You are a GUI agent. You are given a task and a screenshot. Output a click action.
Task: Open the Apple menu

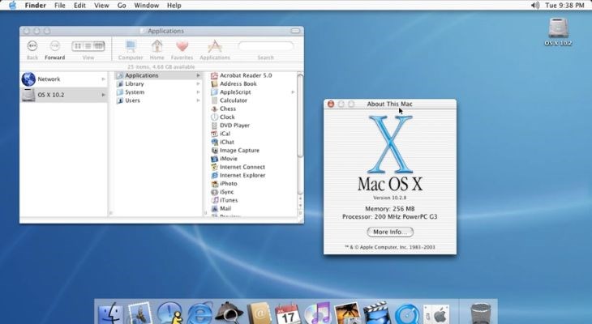pos(12,6)
